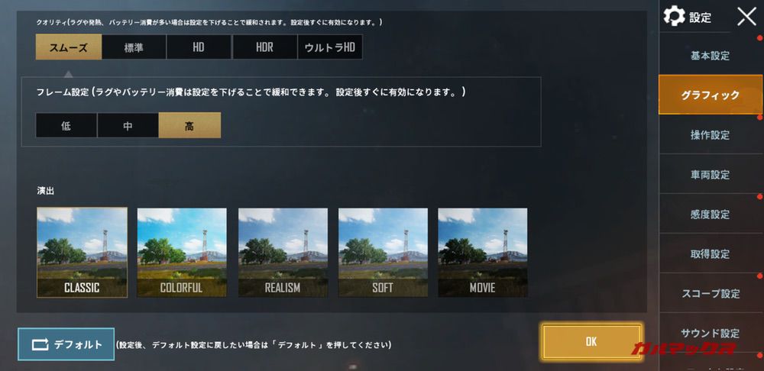764x371 pixels.
Task: Select HD graphics quality
Action: click(199, 47)
